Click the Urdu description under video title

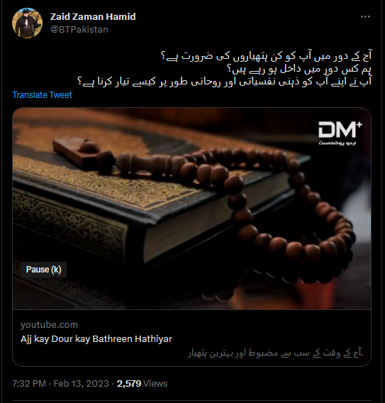[275, 353]
